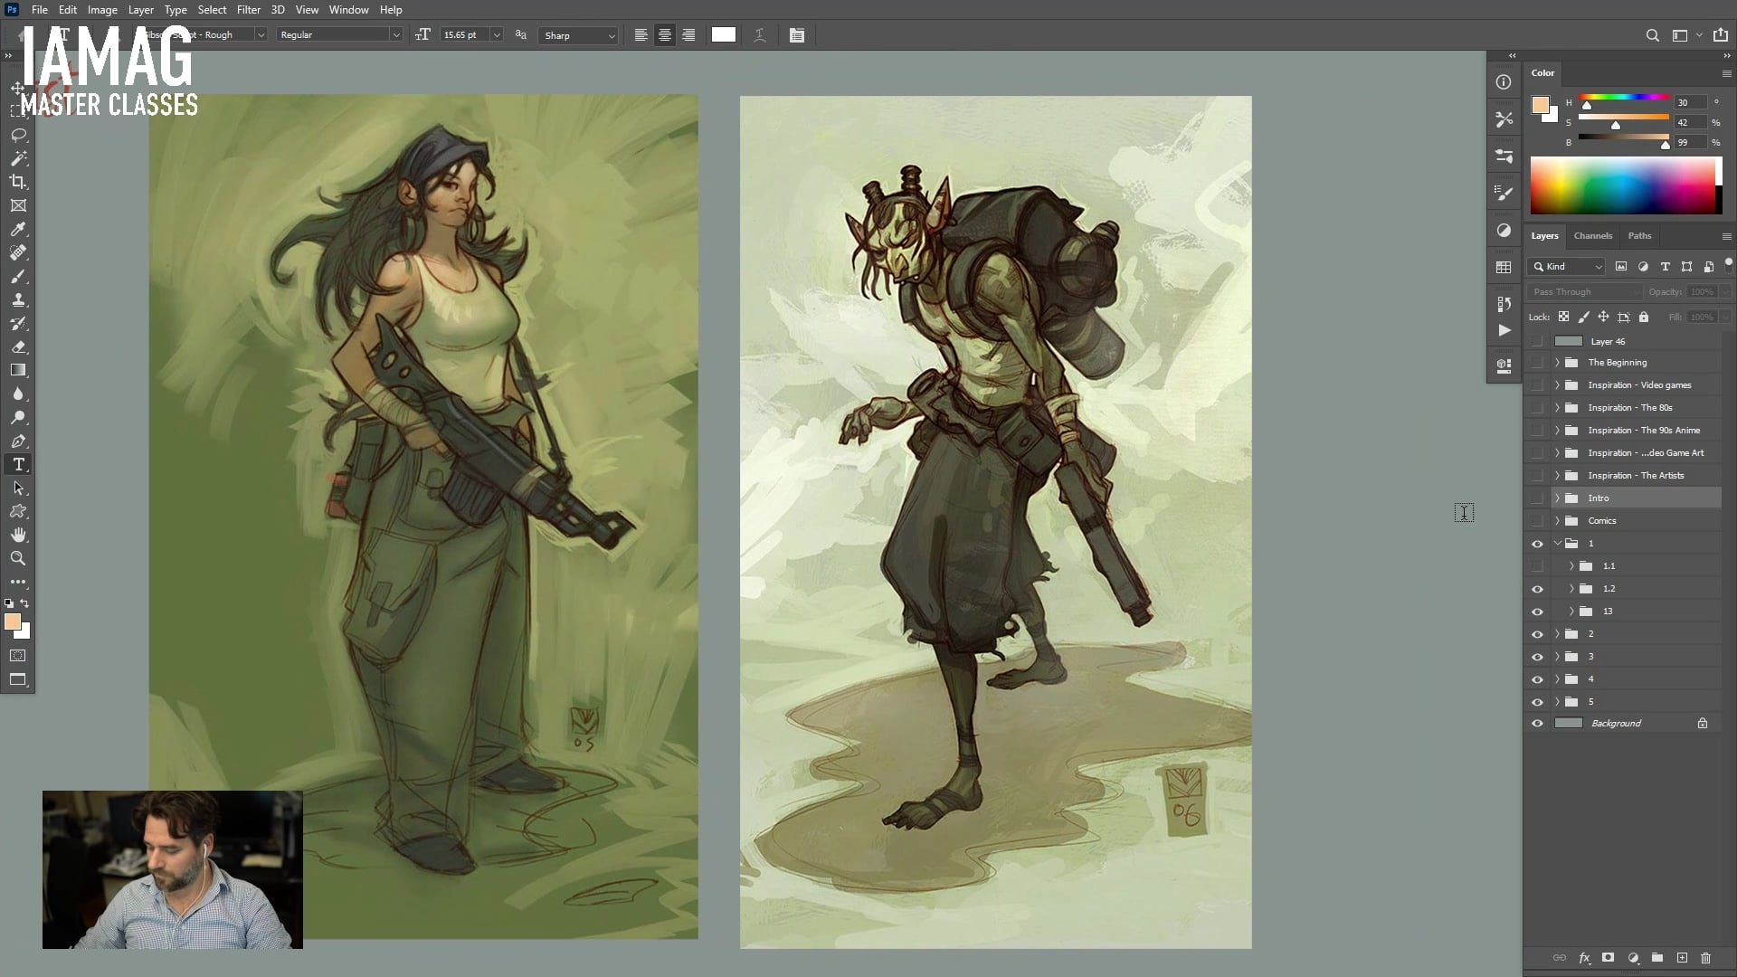
Task: Open the Layer Style fx menu
Action: tap(1584, 957)
